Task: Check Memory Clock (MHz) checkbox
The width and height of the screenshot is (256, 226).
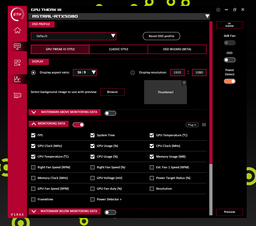Action: pos(33,178)
